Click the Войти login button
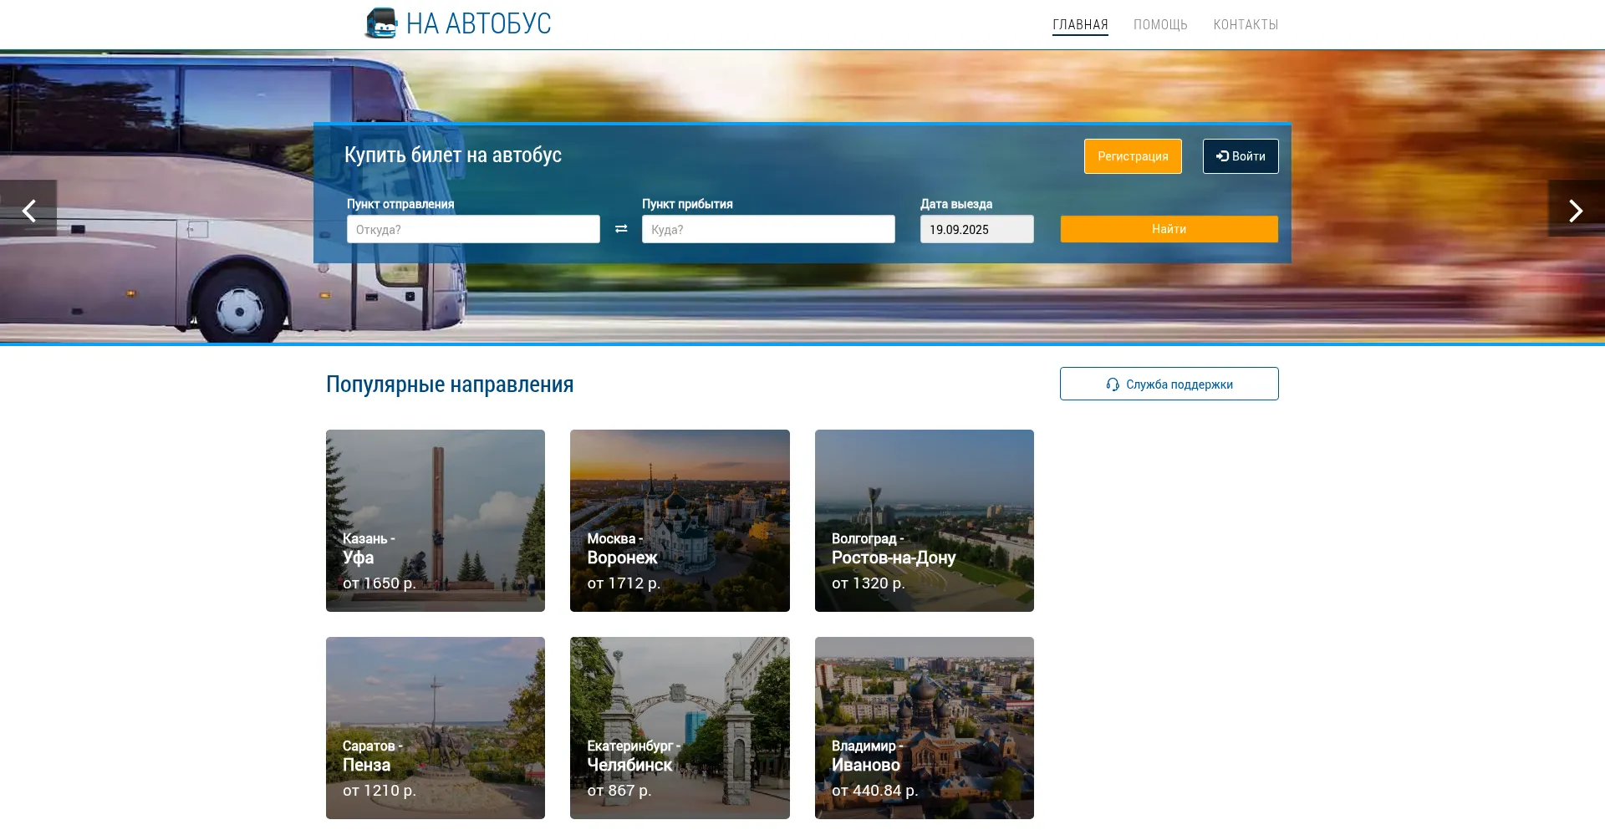Viewport: 1605px width, 830px height. coord(1241,156)
